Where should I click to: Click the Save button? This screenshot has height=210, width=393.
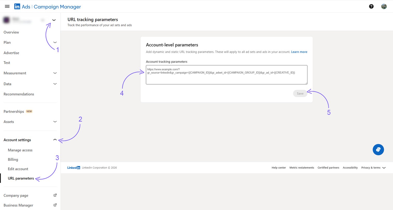[300, 94]
